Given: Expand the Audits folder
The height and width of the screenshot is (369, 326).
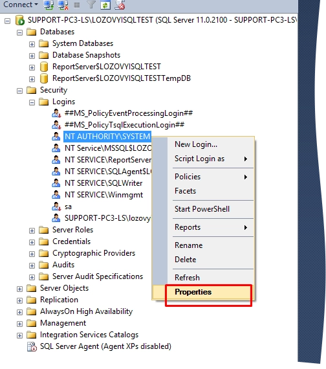Looking at the screenshot, I should tap(32, 265).
